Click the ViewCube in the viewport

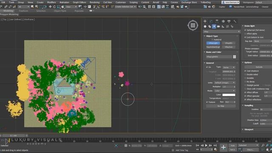tap(193, 25)
